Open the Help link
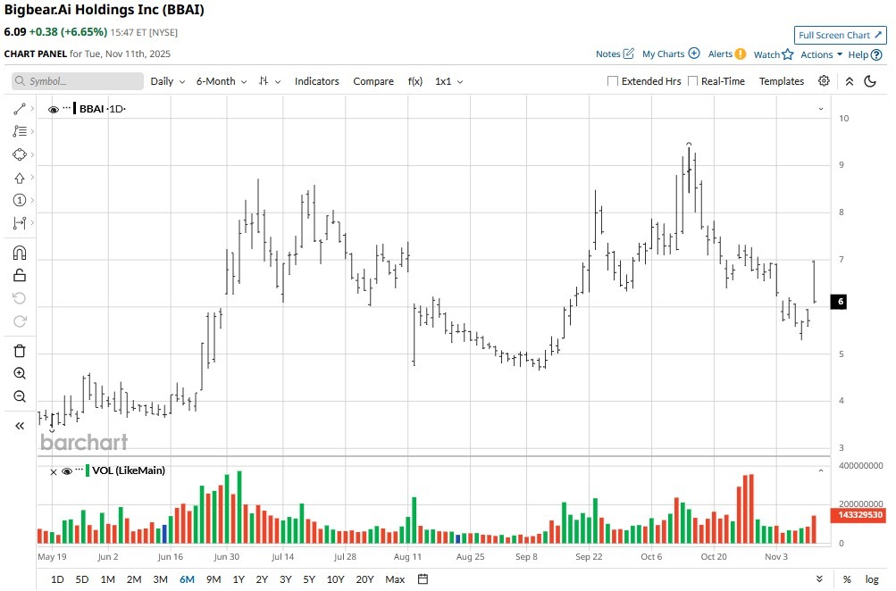896x591 pixels. tap(865, 54)
